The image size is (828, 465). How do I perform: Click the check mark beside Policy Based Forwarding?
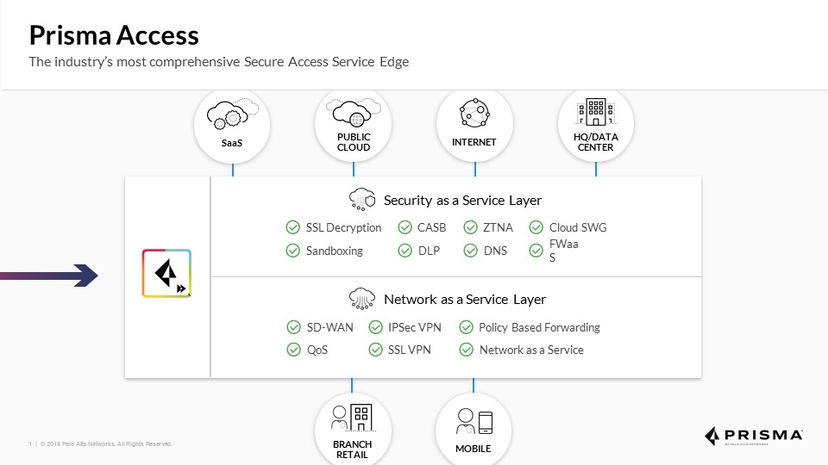coord(466,327)
